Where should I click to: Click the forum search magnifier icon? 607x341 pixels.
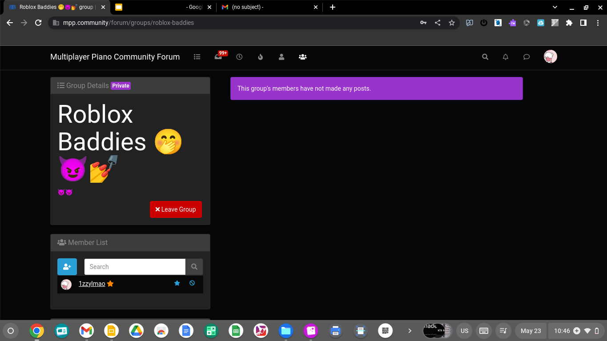pyautogui.click(x=485, y=57)
